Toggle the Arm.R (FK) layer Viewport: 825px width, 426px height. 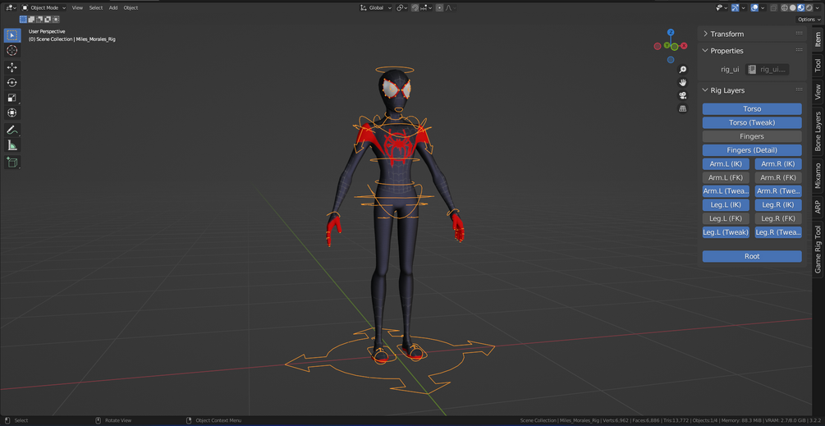click(778, 178)
